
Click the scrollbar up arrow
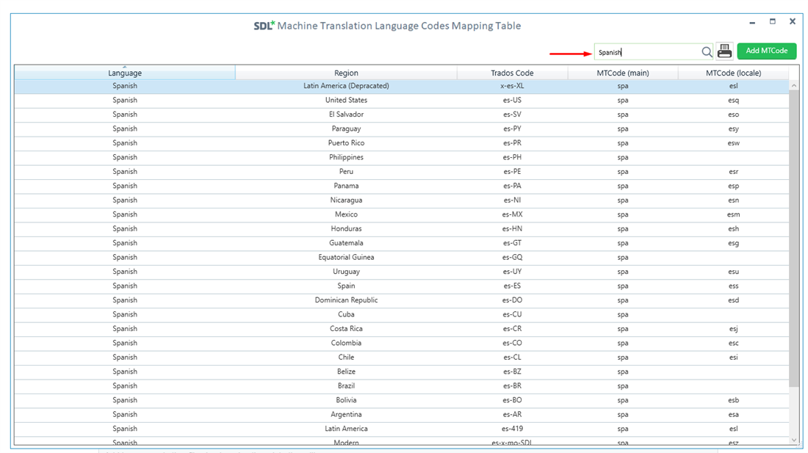point(793,85)
